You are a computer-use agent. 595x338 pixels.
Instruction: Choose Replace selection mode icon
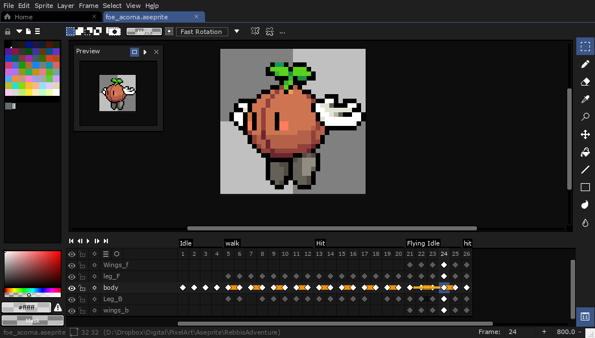(70, 31)
